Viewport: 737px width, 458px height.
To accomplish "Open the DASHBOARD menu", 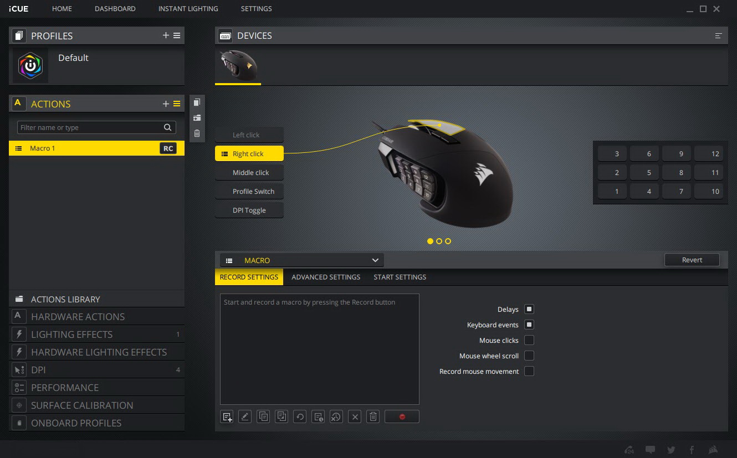I will coord(115,9).
